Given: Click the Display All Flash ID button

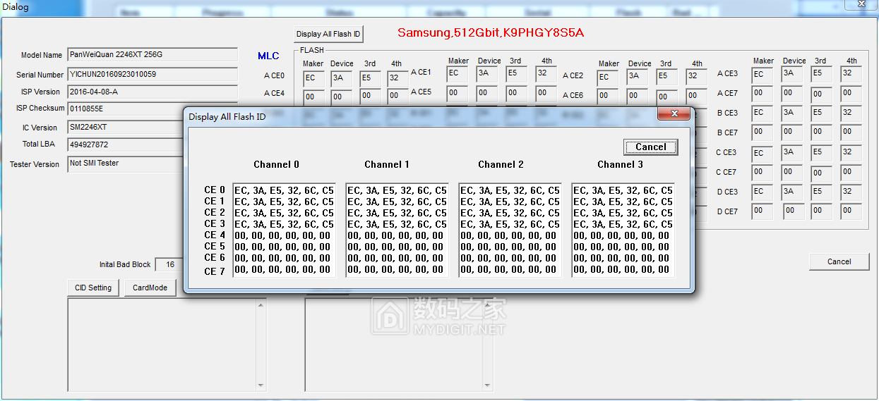Looking at the screenshot, I should point(328,34).
